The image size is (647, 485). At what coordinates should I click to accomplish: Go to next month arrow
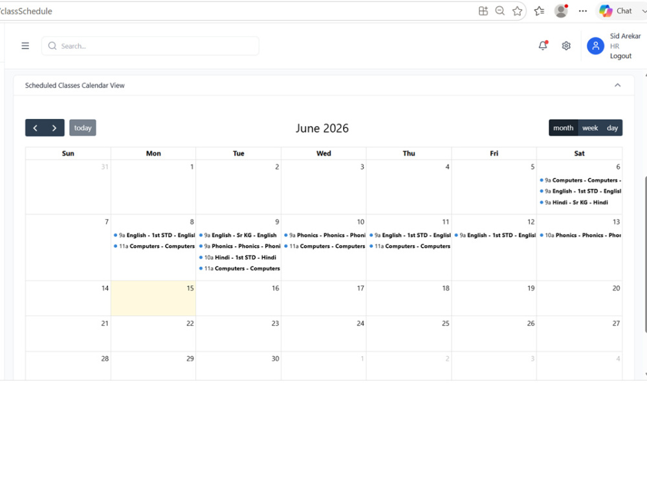54,128
